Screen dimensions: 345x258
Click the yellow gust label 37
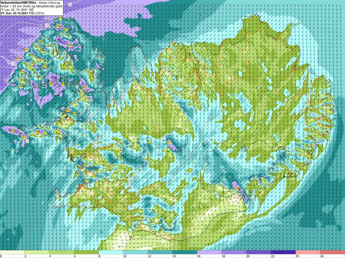click(24, 138)
